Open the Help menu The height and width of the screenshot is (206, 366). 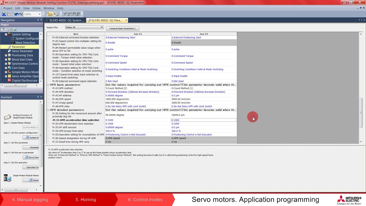[60, 8]
